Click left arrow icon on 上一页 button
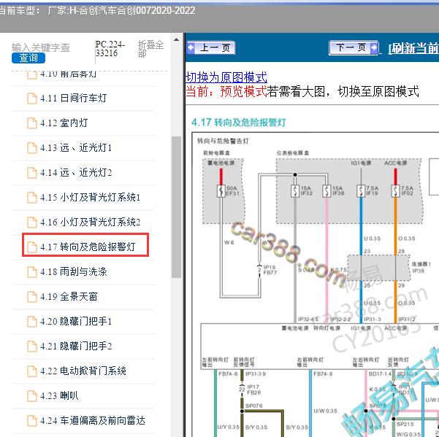This screenshot has height=437, width=439. click(x=191, y=47)
